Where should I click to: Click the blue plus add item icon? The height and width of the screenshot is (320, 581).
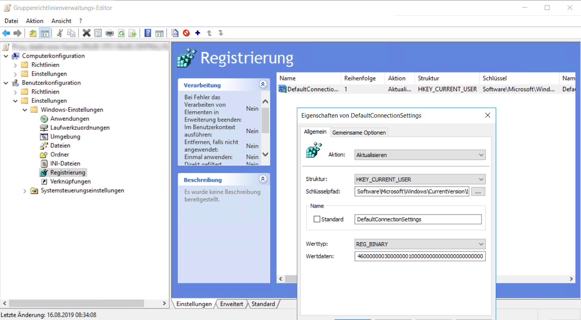click(198, 33)
